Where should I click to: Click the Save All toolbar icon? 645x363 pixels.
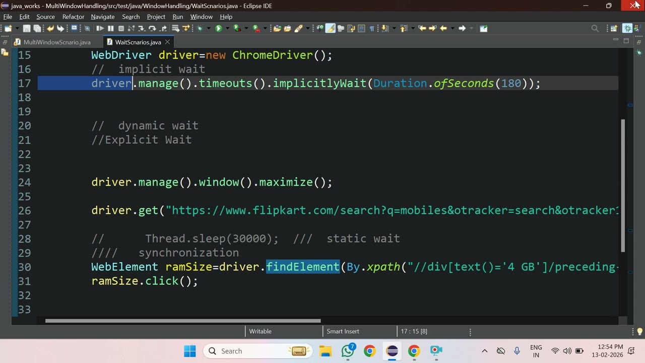(37, 28)
